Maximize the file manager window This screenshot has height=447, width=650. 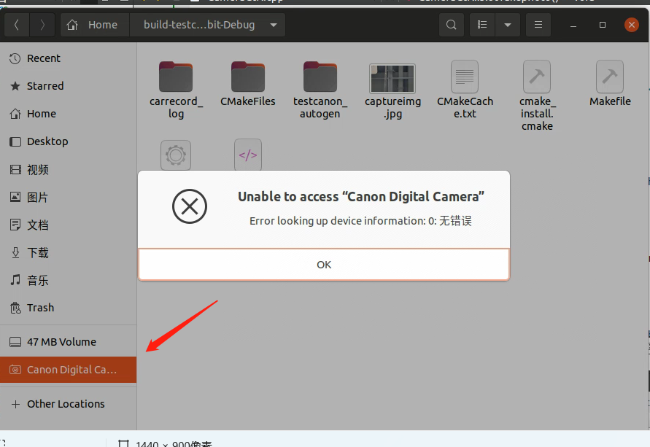(603, 25)
